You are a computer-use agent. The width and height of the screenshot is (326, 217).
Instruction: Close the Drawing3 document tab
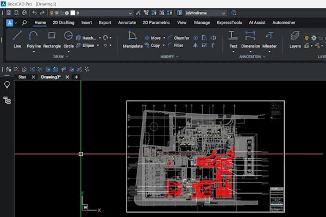pos(67,77)
